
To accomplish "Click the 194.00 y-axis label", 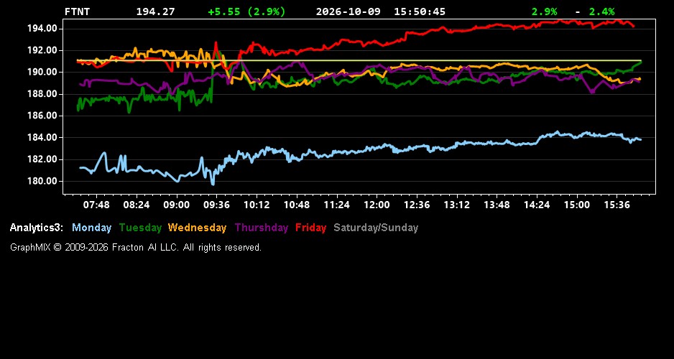I will [42, 29].
